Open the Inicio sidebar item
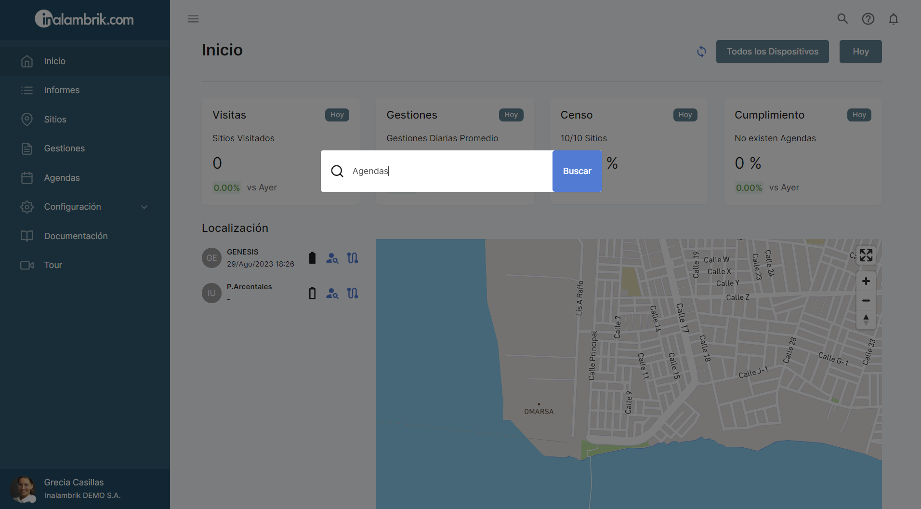The width and height of the screenshot is (921, 509). click(x=85, y=61)
